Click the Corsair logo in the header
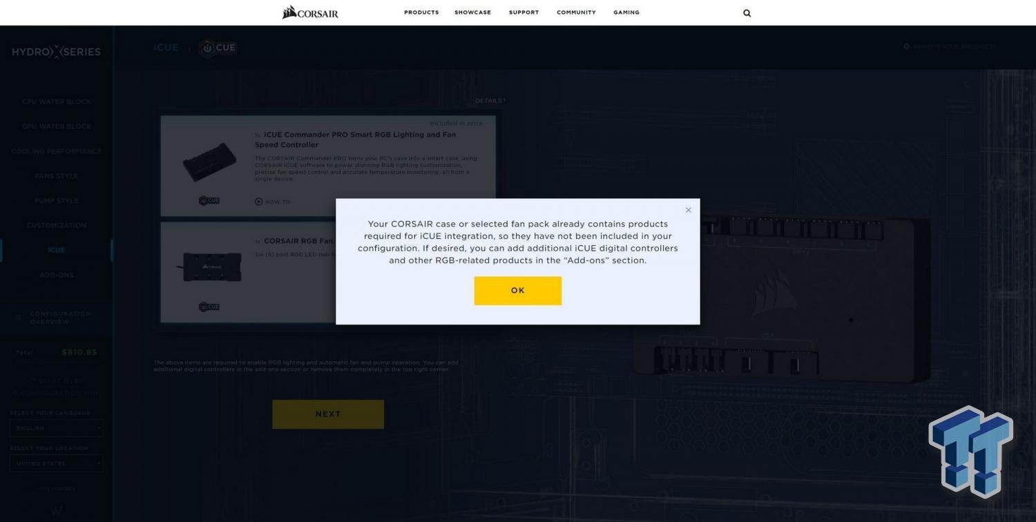This screenshot has width=1036, height=522. pyautogui.click(x=310, y=12)
